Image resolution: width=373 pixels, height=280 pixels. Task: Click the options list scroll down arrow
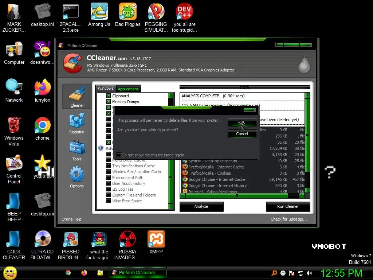click(170, 206)
